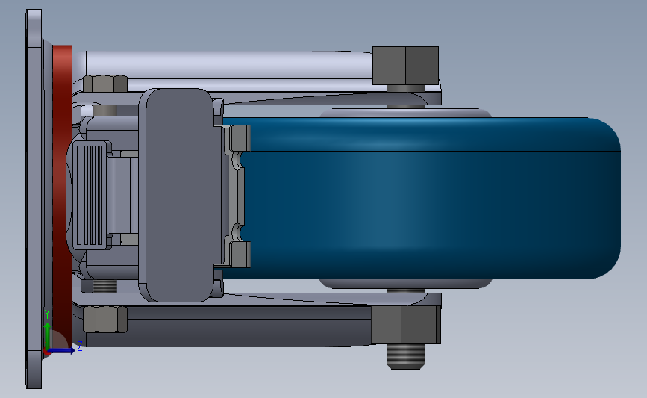The width and height of the screenshot is (647, 398).
Task: Select the dark lower fork leg
Action: pyautogui.click(x=229, y=329)
